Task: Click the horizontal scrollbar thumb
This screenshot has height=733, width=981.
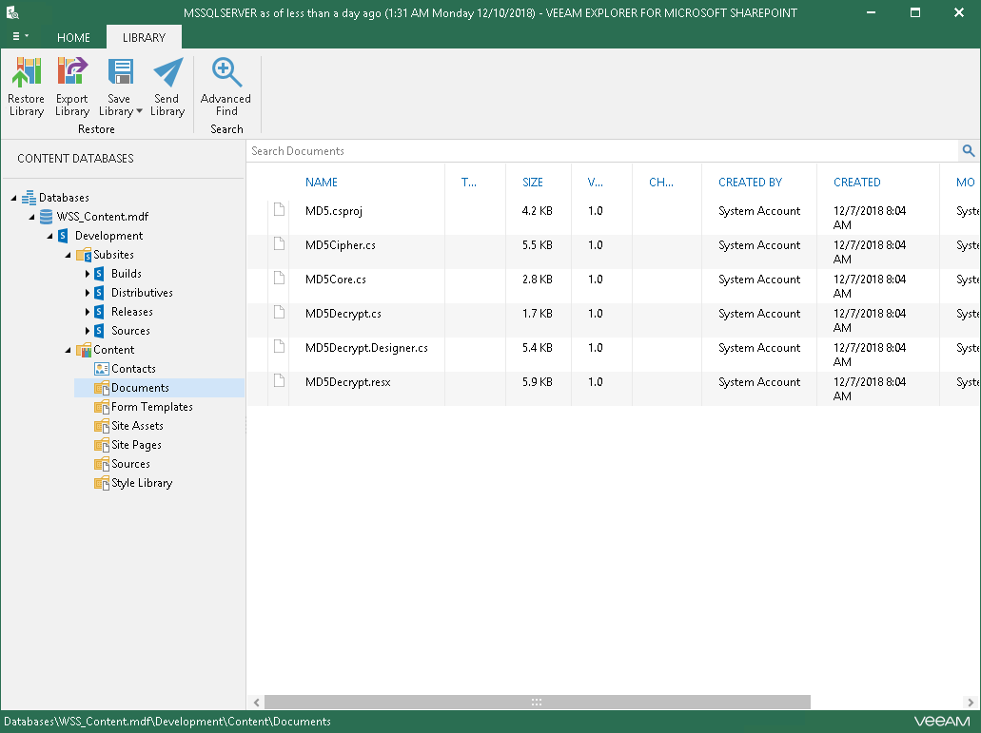Action: [x=536, y=703]
